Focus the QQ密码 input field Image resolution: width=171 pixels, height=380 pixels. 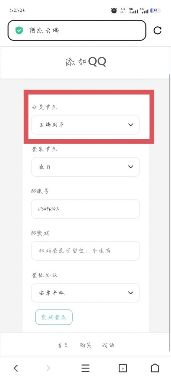[85, 251]
